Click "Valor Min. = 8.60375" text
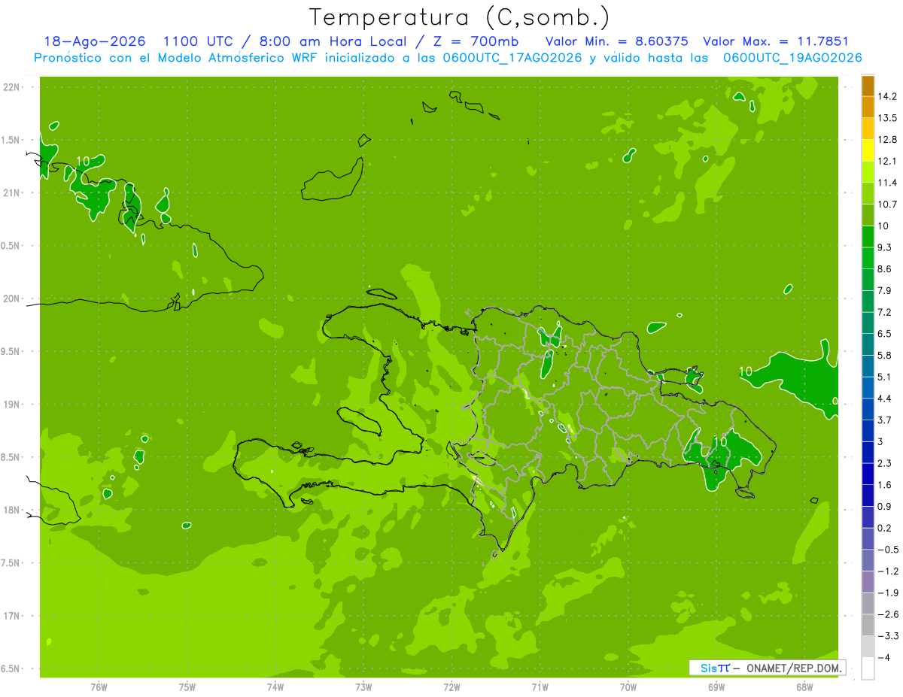The image size is (903, 697). coord(617,41)
